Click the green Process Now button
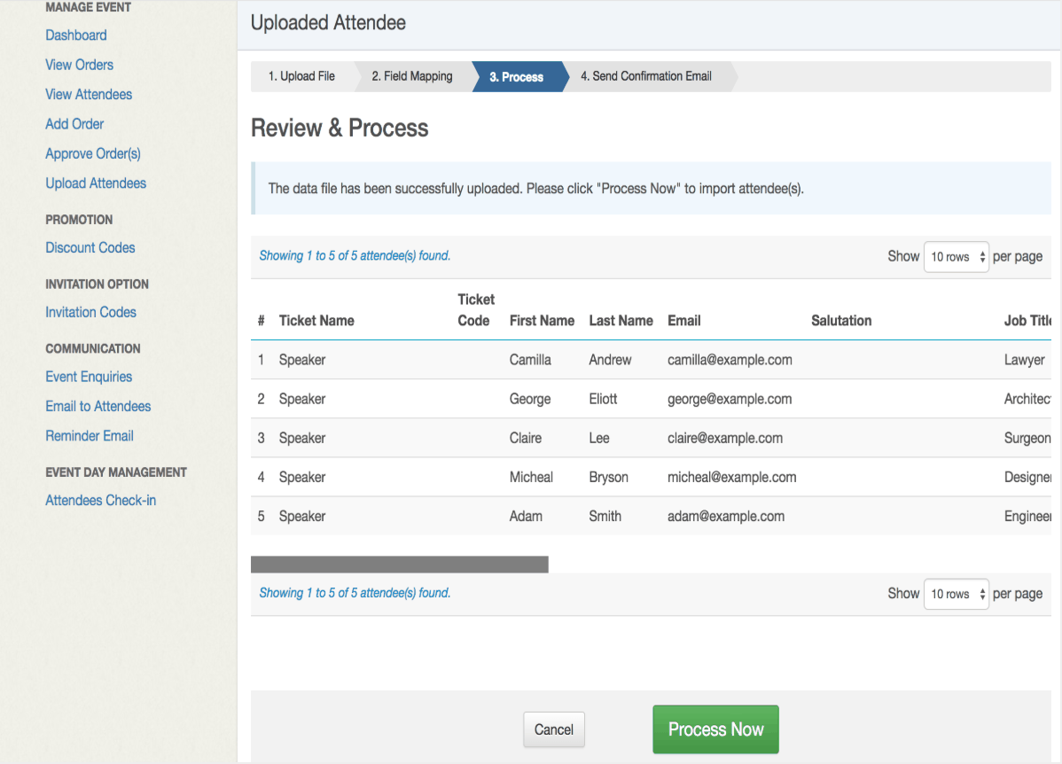 (716, 729)
